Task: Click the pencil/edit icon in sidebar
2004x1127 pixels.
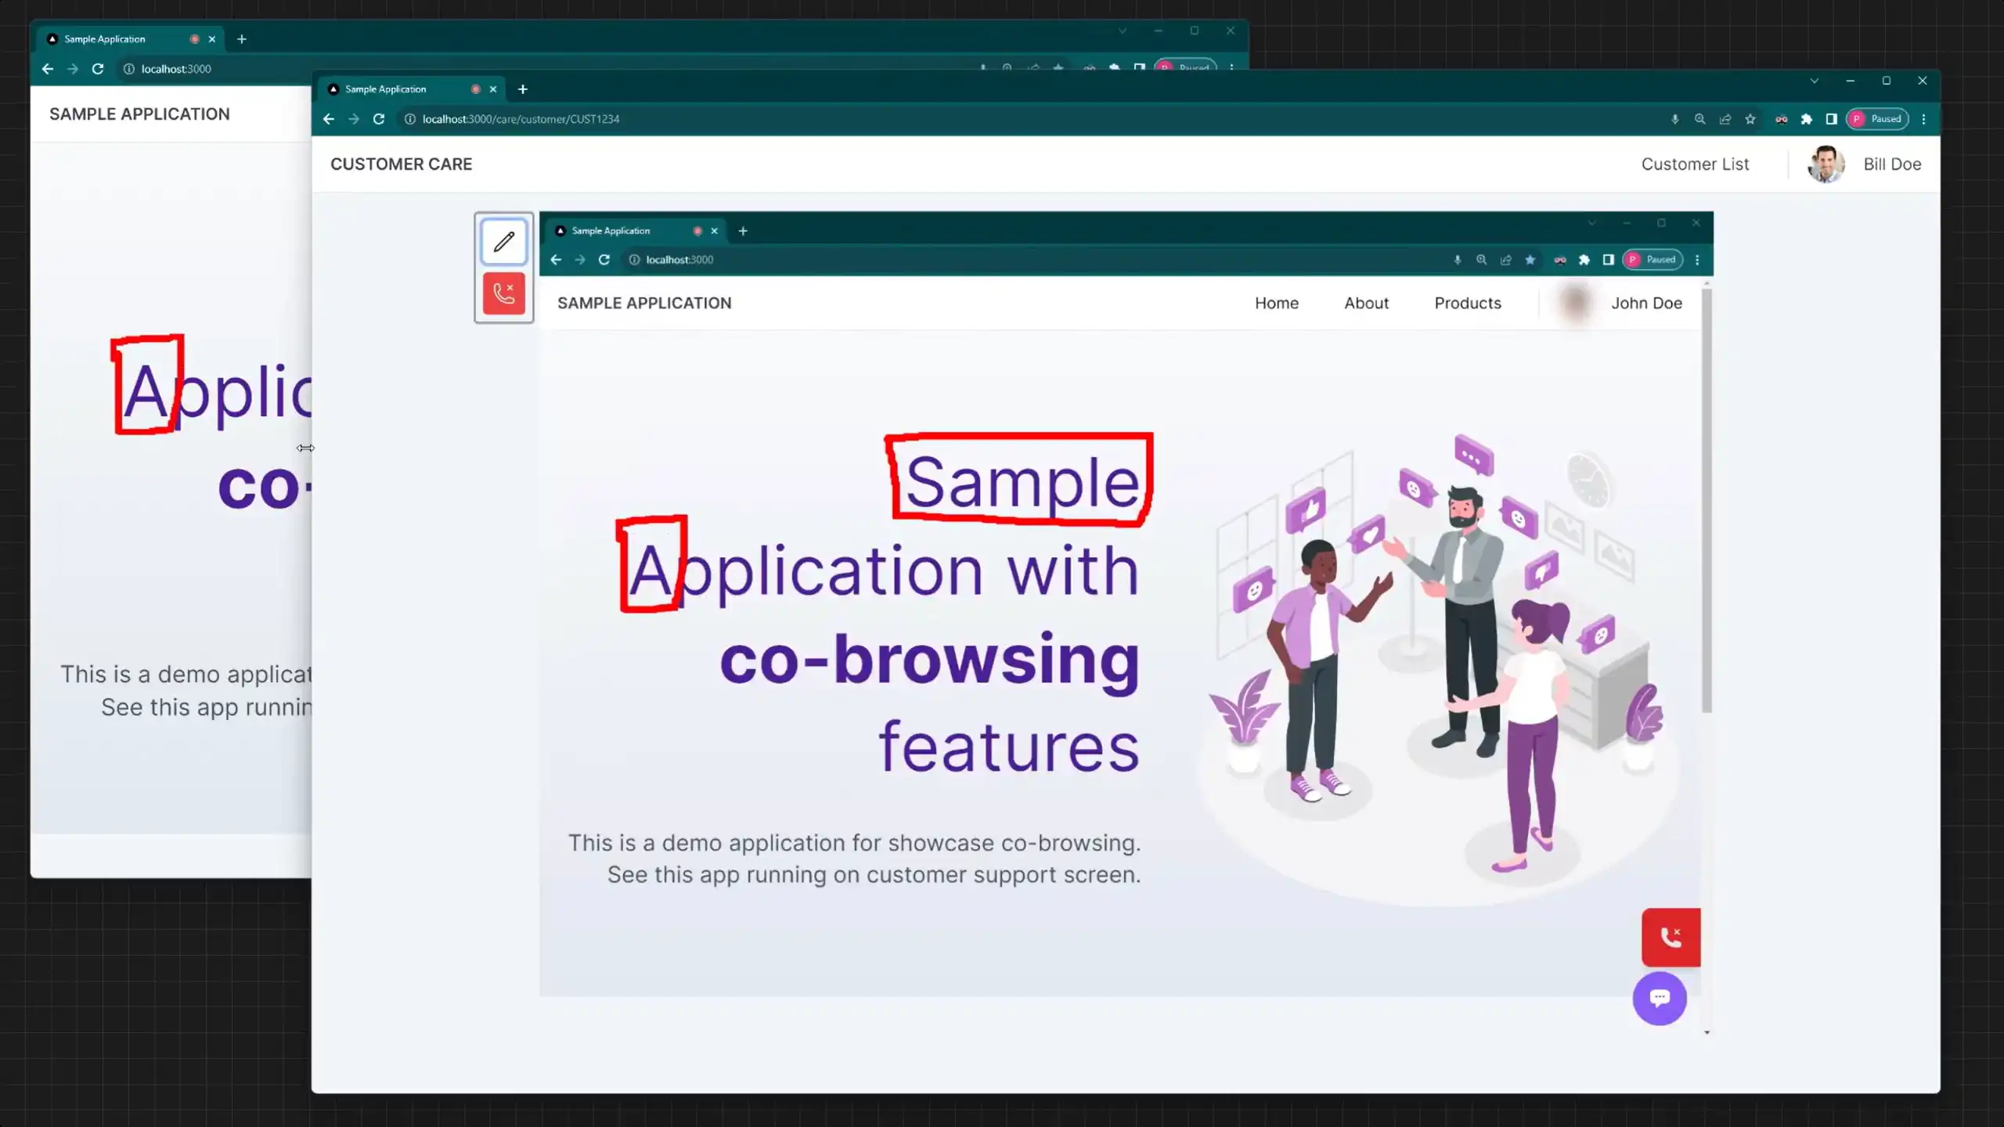Action: 503,241
